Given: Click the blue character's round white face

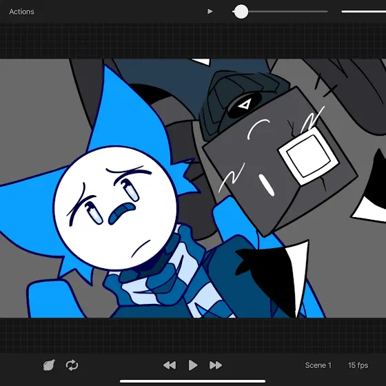Looking at the screenshot, I should 115,208.
